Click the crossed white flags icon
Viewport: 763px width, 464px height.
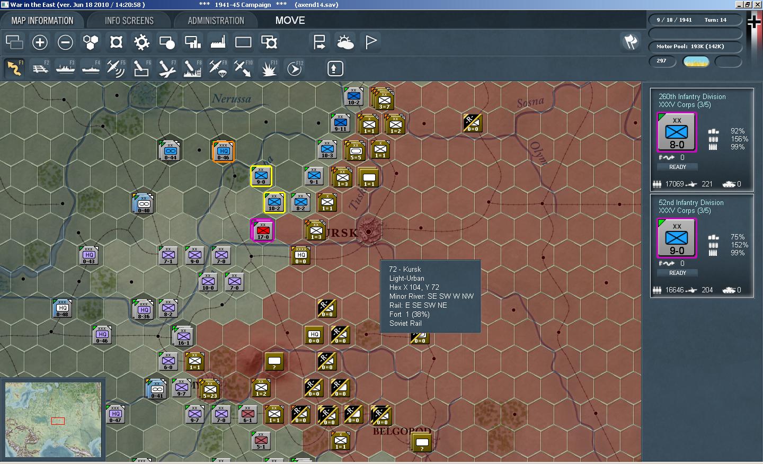point(631,42)
